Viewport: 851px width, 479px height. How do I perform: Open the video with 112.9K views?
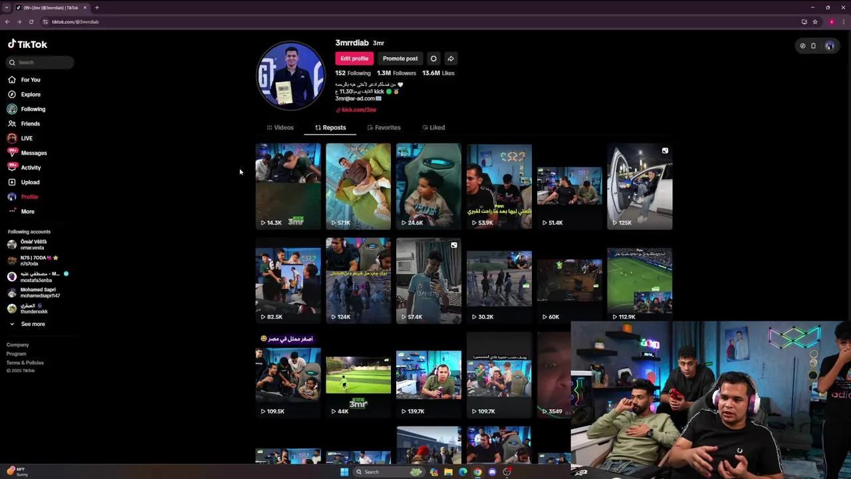point(640,281)
